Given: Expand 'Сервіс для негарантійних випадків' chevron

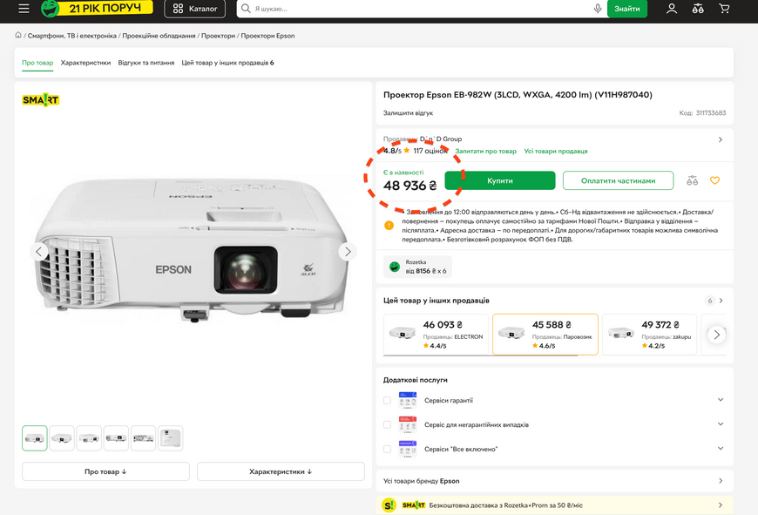Looking at the screenshot, I should pyautogui.click(x=721, y=424).
